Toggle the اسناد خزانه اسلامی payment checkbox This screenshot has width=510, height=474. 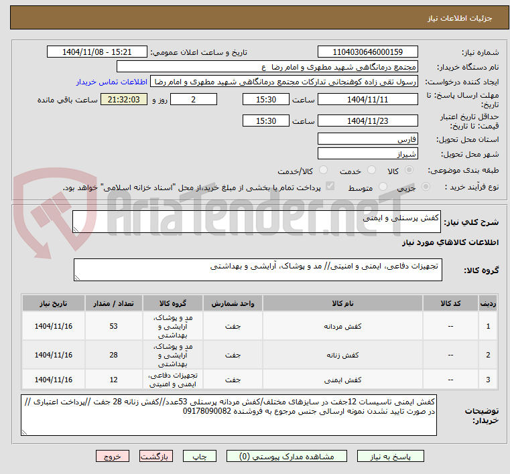pos(330,186)
